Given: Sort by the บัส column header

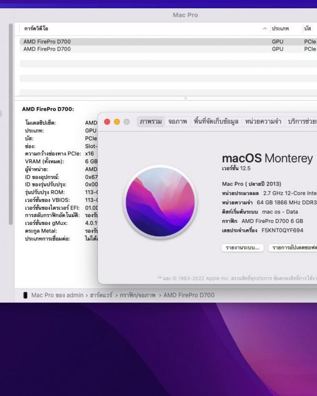Looking at the screenshot, I should [307, 29].
